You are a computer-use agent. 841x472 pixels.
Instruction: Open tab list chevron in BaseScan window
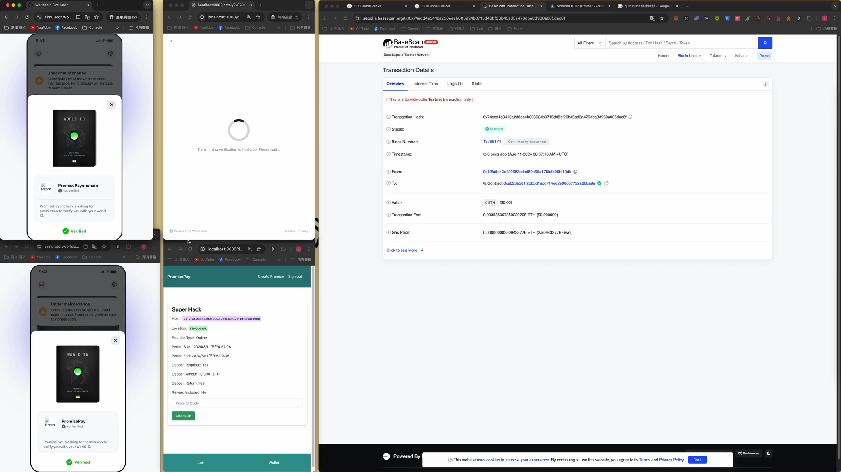tap(835, 6)
